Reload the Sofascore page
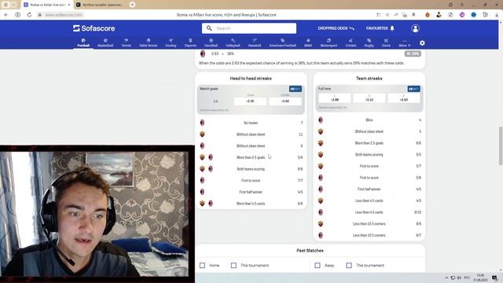 click(x=29, y=15)
